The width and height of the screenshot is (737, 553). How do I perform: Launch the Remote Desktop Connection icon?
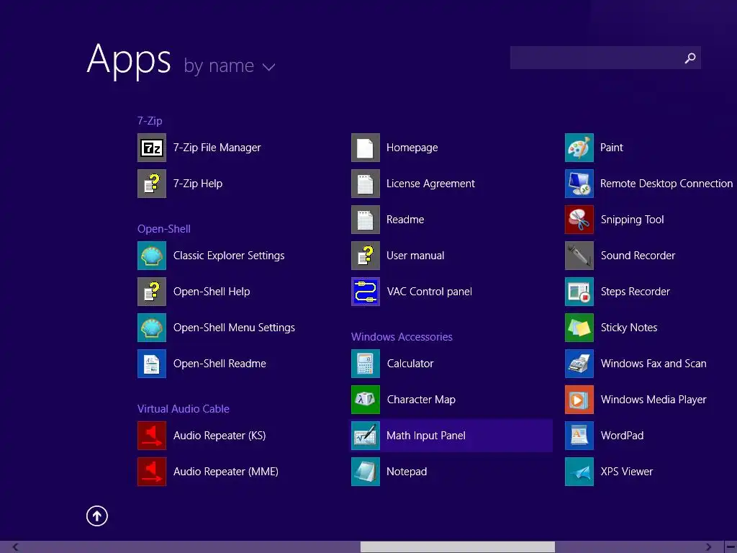click(x=579, y=184)
